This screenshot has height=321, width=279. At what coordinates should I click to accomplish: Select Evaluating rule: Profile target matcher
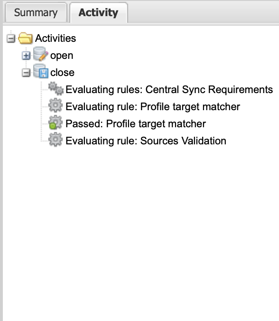[x=153, y=107]
